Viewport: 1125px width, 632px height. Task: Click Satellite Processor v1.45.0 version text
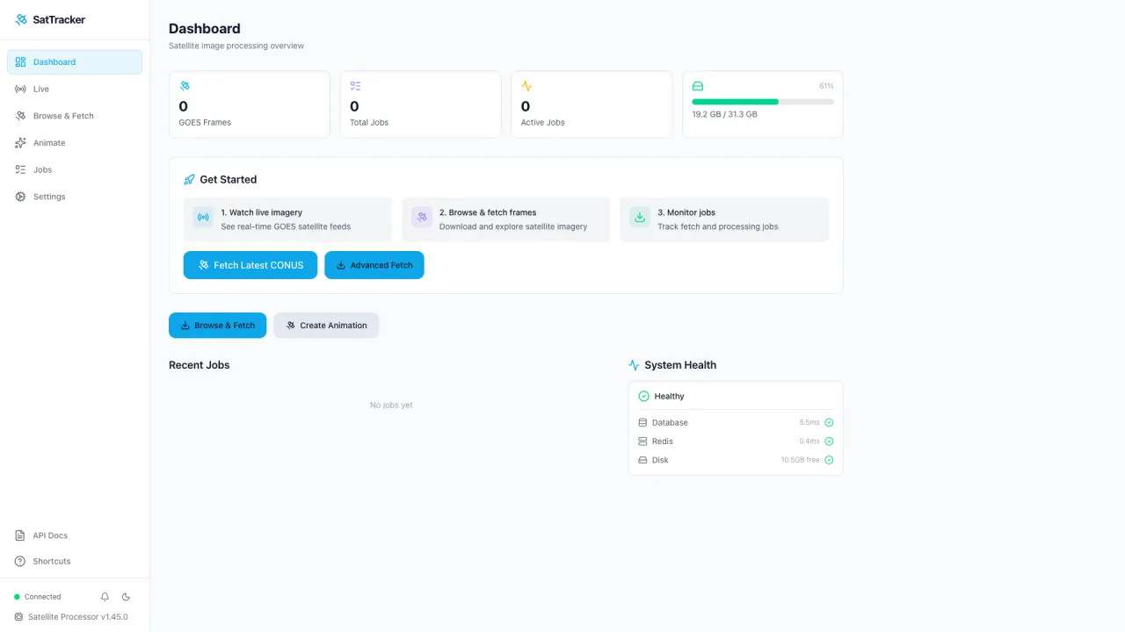(78, 617)
